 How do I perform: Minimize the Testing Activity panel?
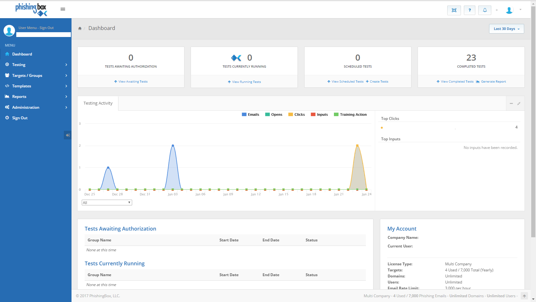click(511, 104)
